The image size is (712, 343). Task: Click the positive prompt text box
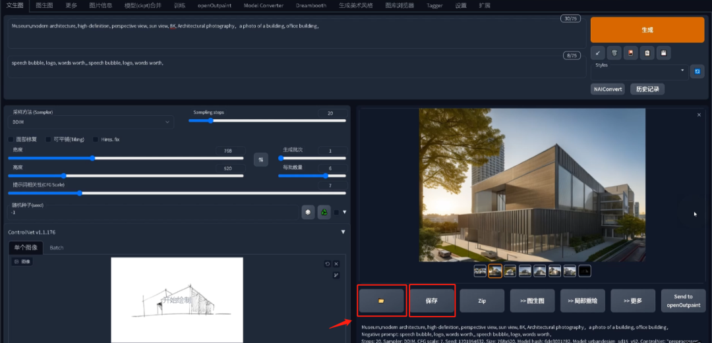pyautogui.click(x=297, y=34)
